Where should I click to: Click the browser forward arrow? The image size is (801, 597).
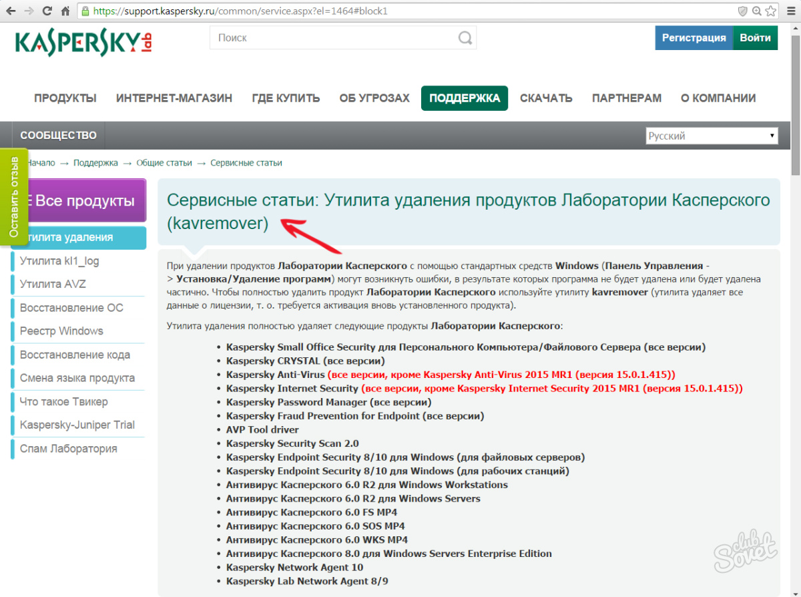click(30, 11)
